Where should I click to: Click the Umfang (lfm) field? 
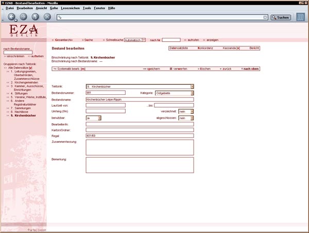[x=106, y=111]
